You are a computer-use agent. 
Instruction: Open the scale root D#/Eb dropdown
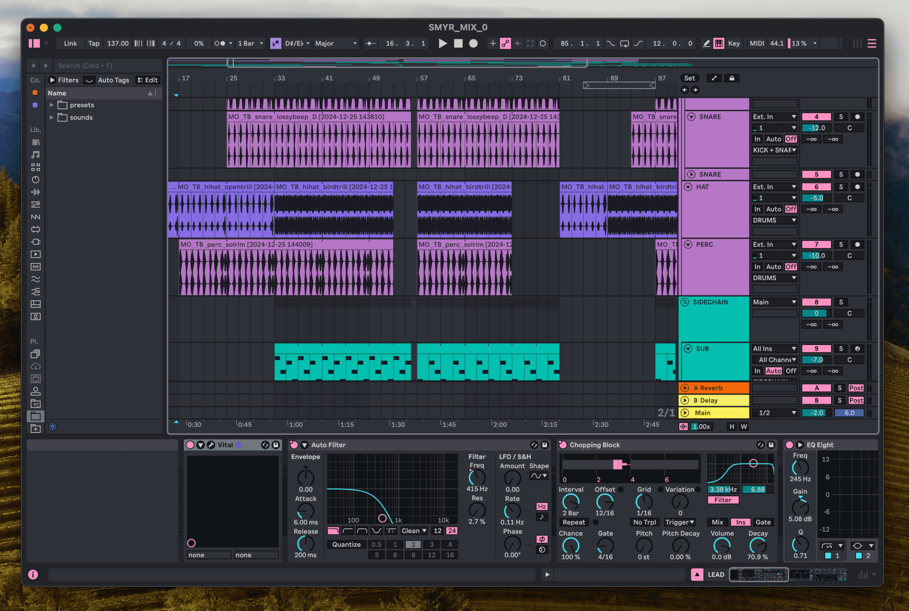pyautogui.click(x=297, y=43)
